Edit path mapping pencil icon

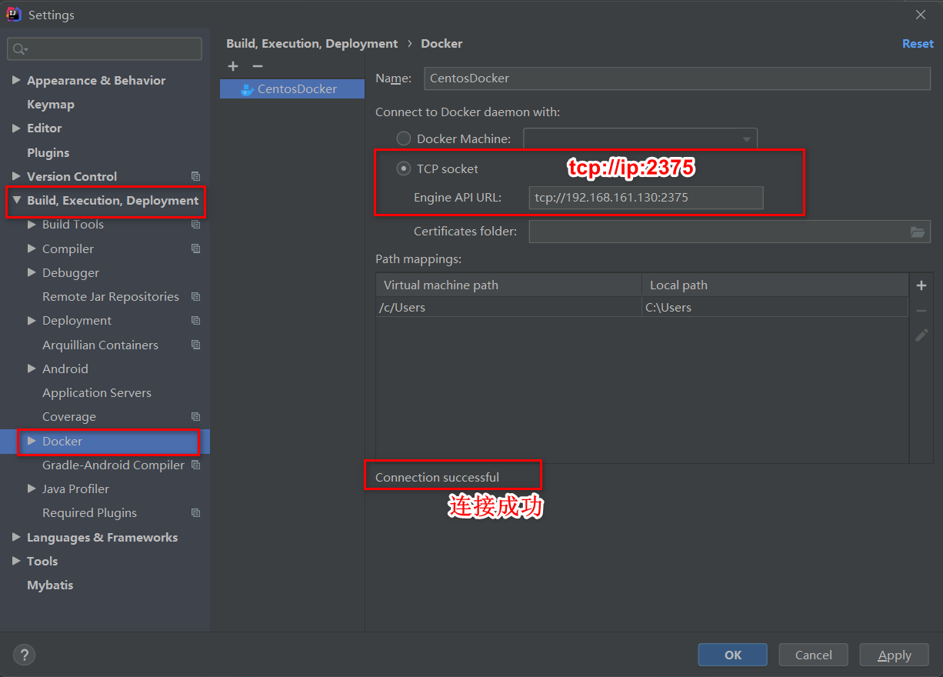(x=921, y=335)
